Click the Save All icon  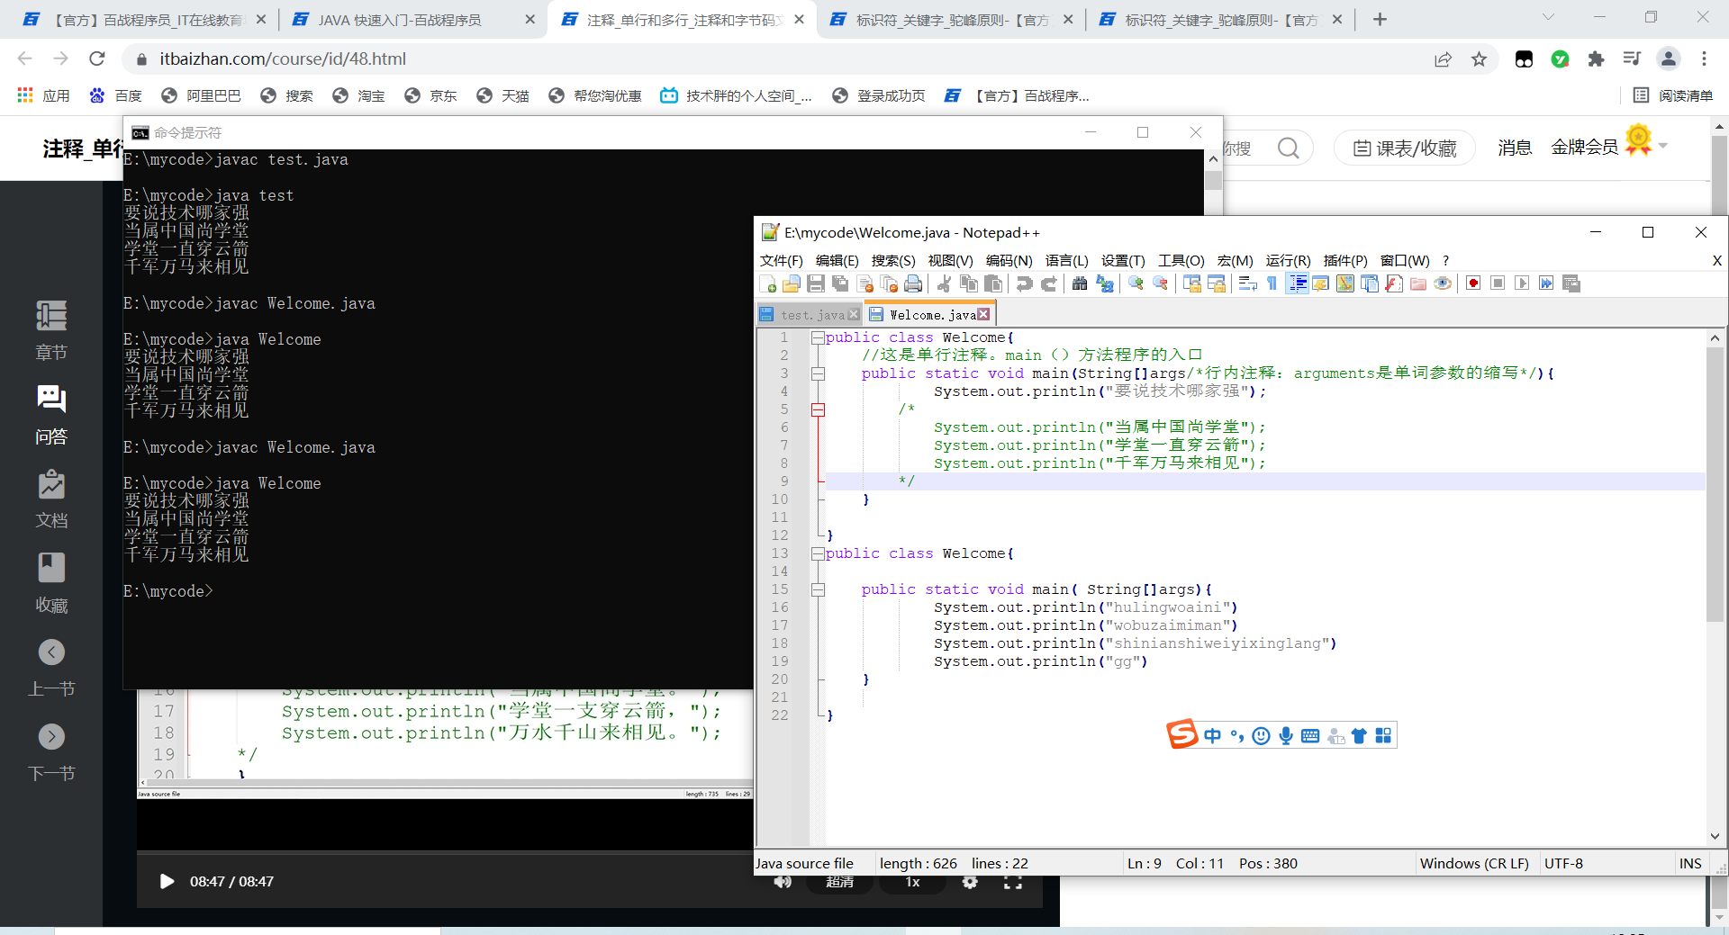840,284
